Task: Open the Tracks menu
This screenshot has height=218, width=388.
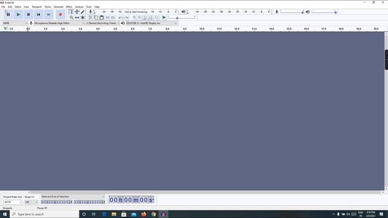Action: coord(48,7)
